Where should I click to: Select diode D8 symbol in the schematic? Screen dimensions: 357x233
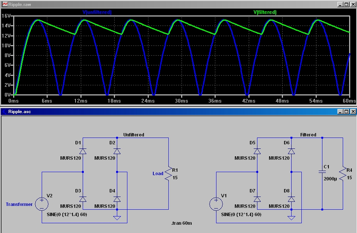(x=292, y=199)
